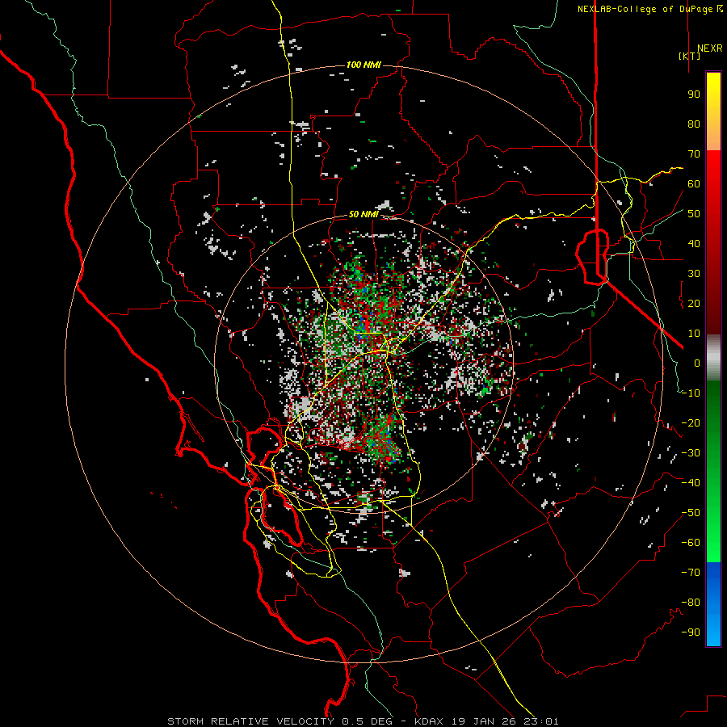
Task: Click the positive 30 knot scale label
Action: pos(694,274)
